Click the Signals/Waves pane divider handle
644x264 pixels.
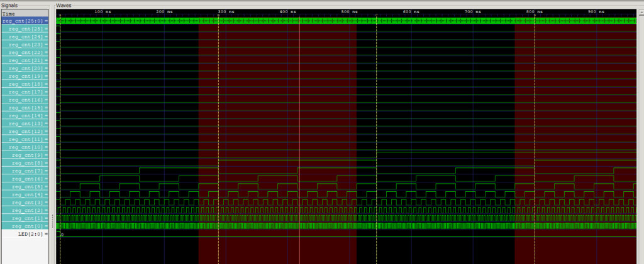coord(52,220)
